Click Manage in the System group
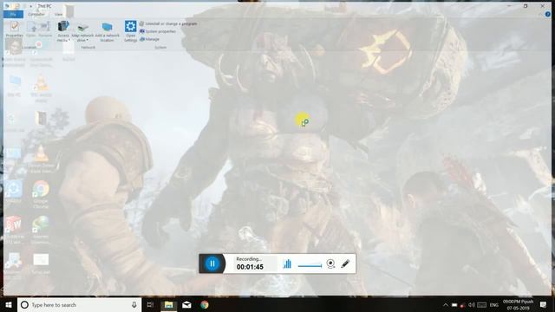 (x=149, y=39)
